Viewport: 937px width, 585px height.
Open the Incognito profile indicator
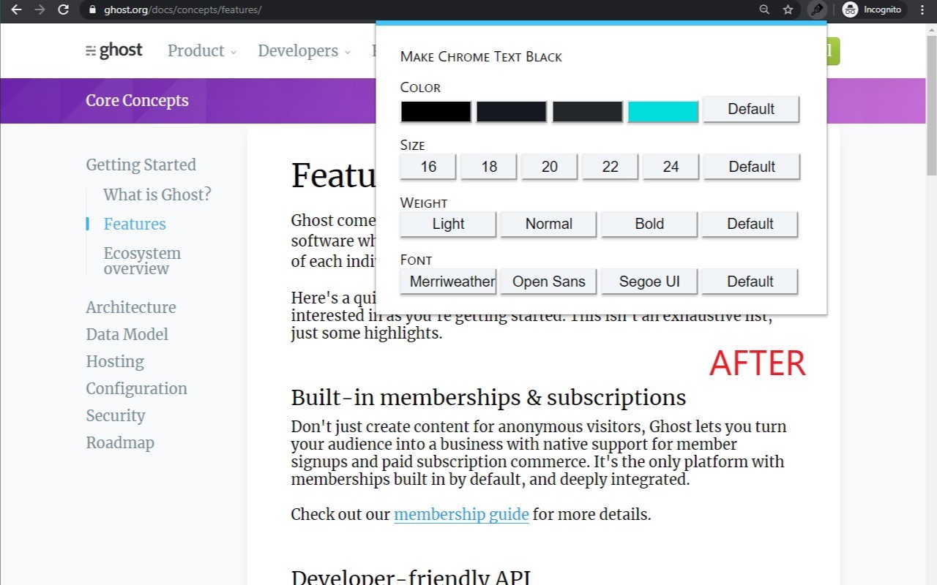click(874, 10)
